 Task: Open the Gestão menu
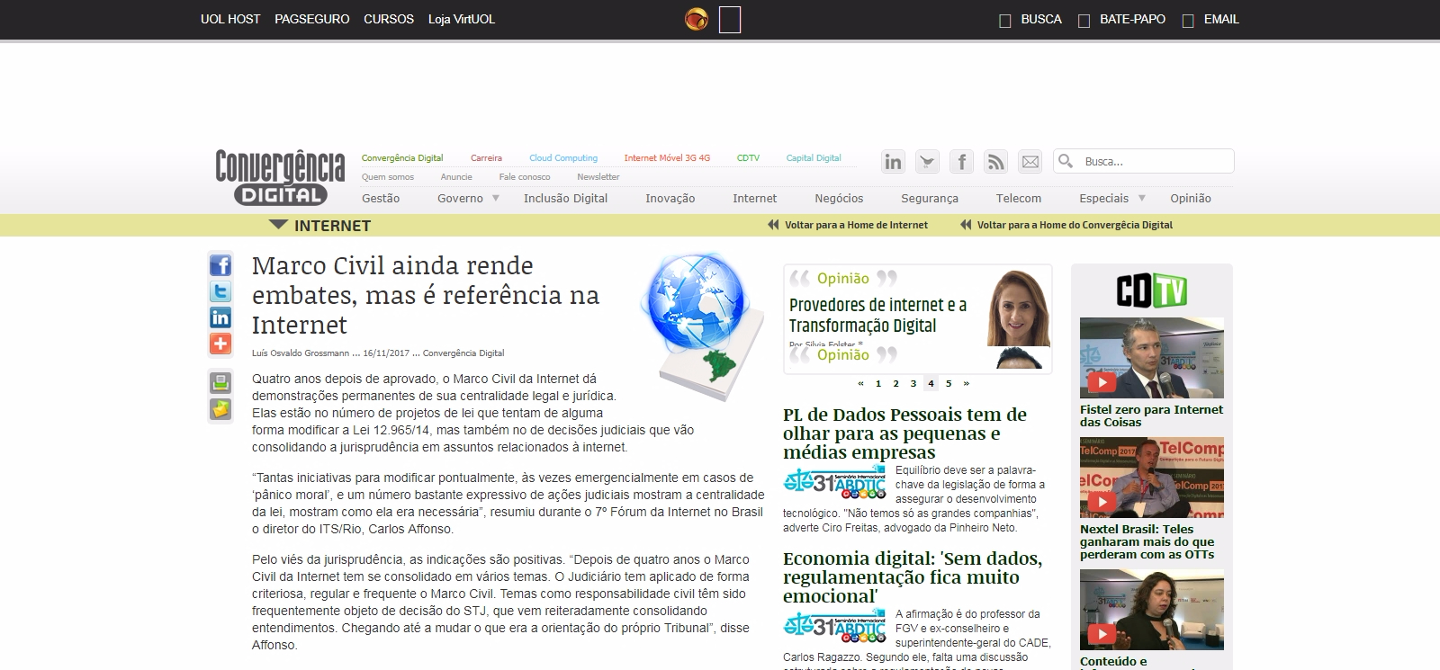pyautogui.click(x=381, y=198)
